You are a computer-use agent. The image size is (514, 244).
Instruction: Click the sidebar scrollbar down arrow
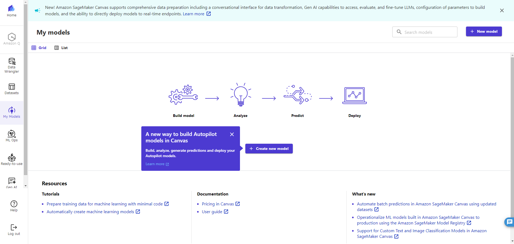pos(25,186)
